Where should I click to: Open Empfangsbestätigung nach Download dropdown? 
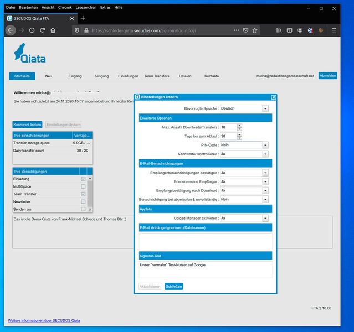(x=265, y=190)
